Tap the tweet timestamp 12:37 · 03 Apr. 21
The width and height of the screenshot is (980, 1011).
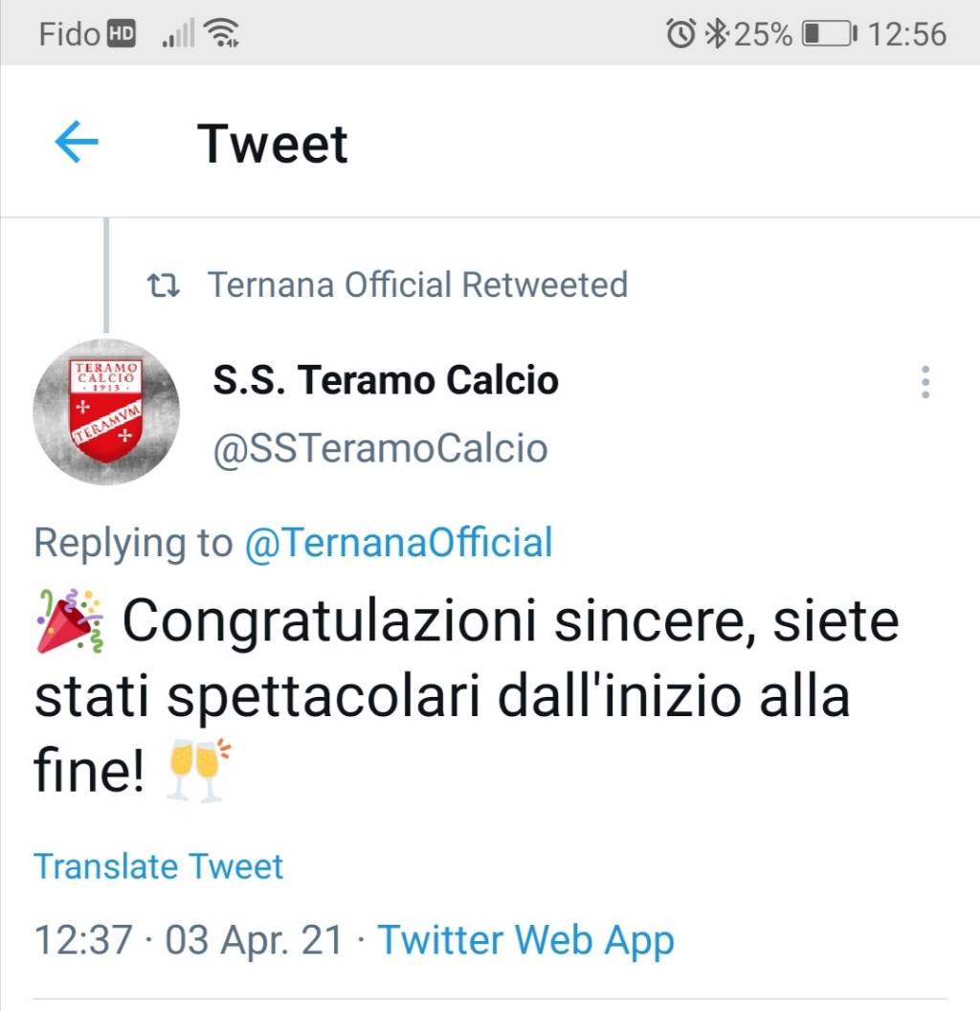pyautogui.click(x=189, y=939)
